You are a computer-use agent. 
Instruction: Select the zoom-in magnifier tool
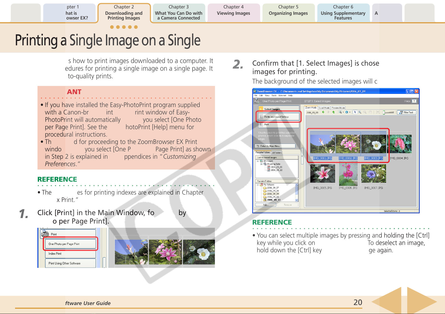(x=360, y=112)
